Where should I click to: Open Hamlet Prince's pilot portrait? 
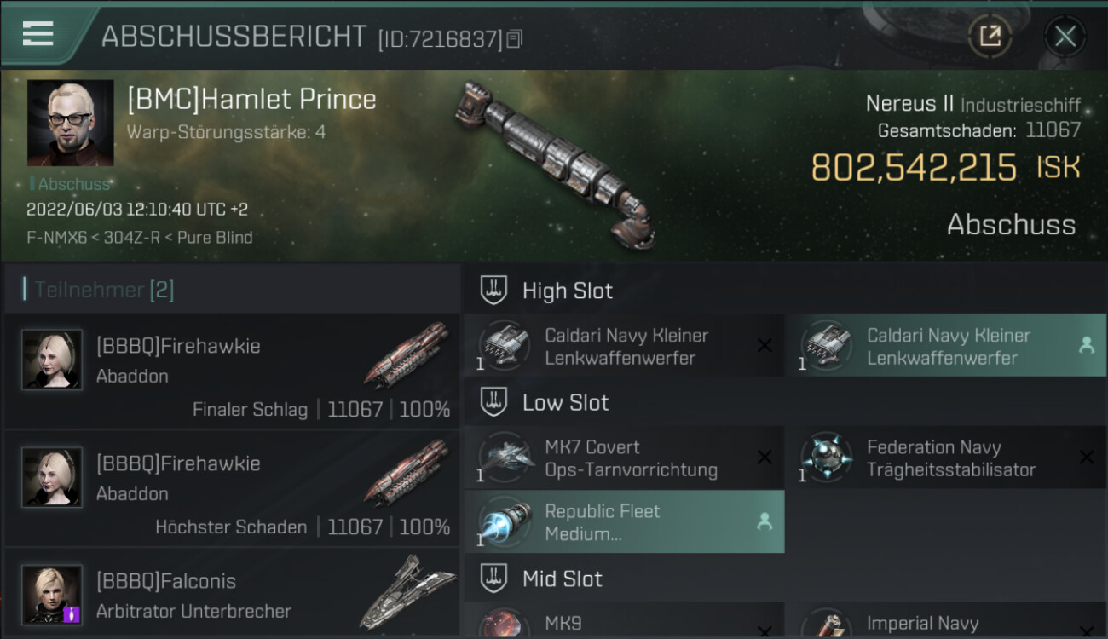[x=70, y=123]
